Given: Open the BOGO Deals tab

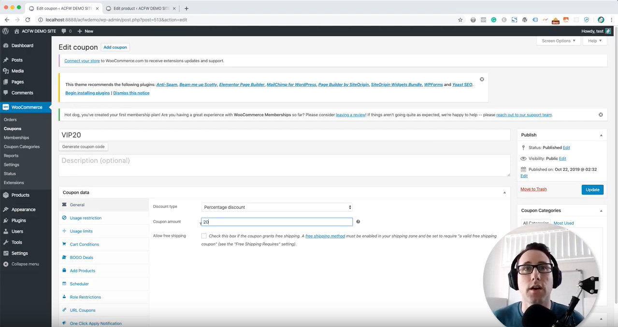Looking at the screenshot, I should (81, 258).
